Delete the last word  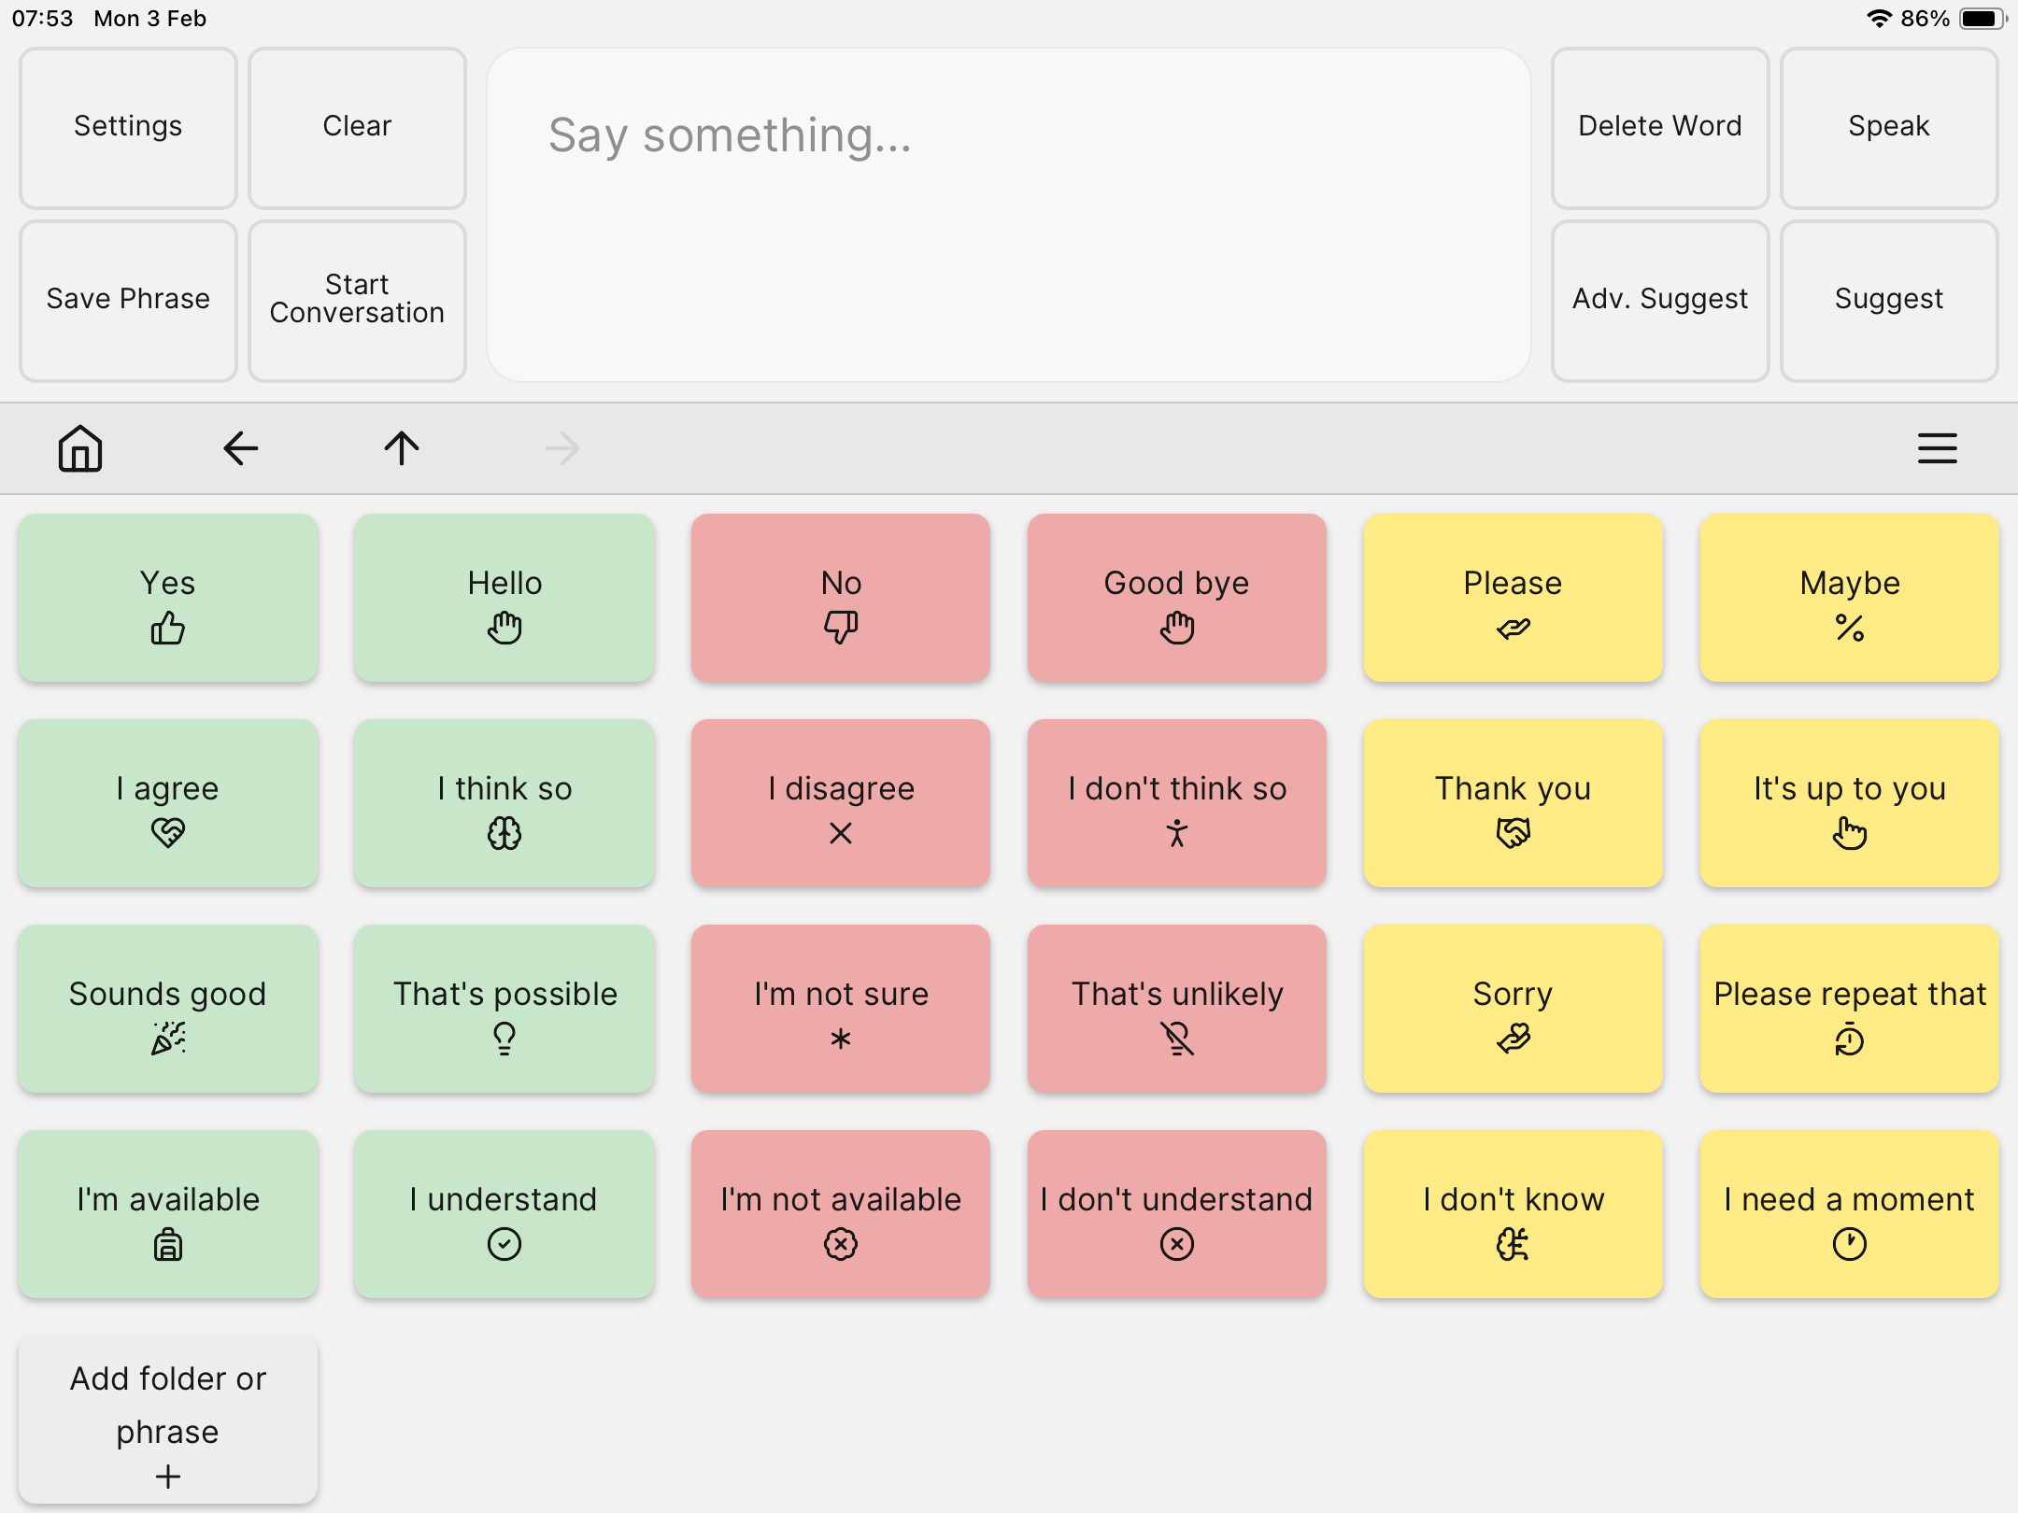(x=1660, y=128)
